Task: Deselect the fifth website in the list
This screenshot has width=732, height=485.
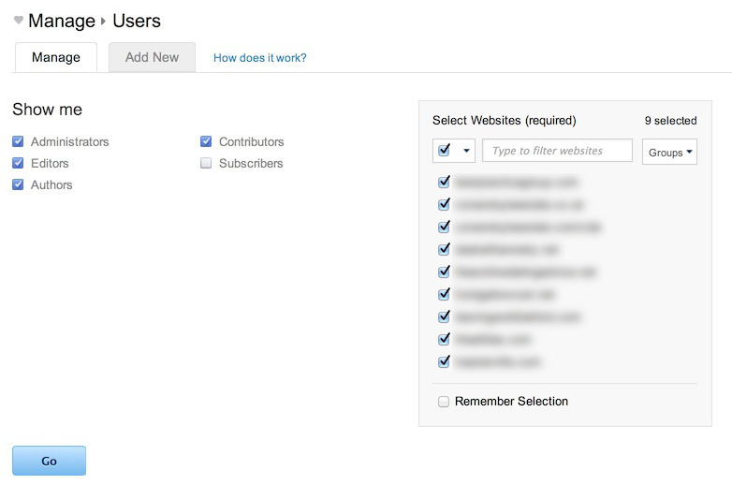Action: [444, 272]
